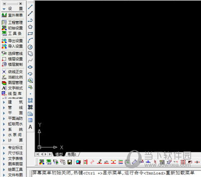Click the initial settings icon in bottom toolbar
The width and height of the screenshot is (201, 177).
[x=42, y=162]
